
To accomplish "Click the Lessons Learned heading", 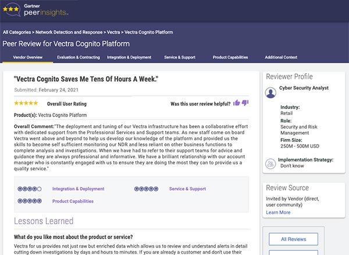I will point(44,221).
